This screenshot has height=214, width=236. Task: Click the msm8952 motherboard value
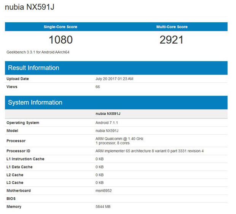coord(104,190)
